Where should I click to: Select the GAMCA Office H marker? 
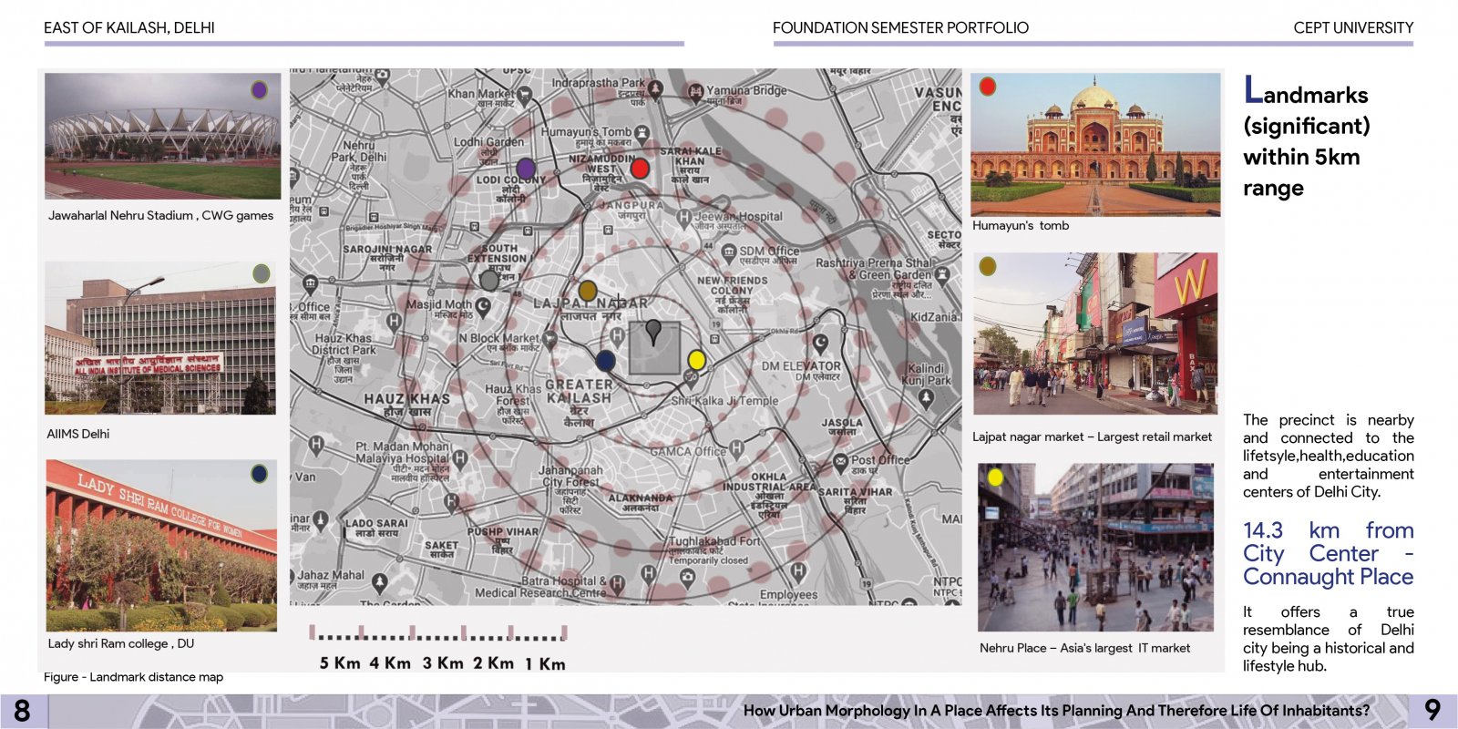736,448
